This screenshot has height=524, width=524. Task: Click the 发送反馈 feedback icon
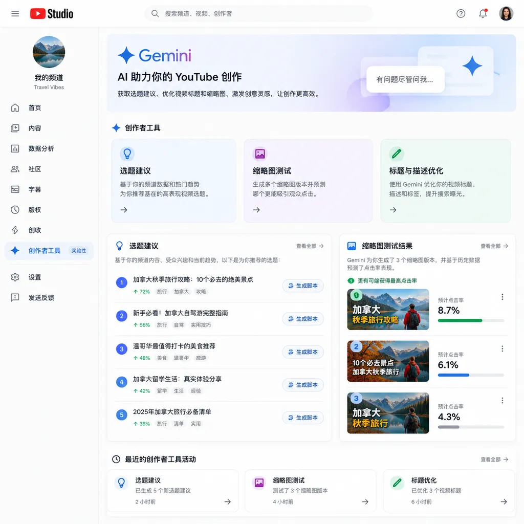pyautogui.click(x=15, y=298)
